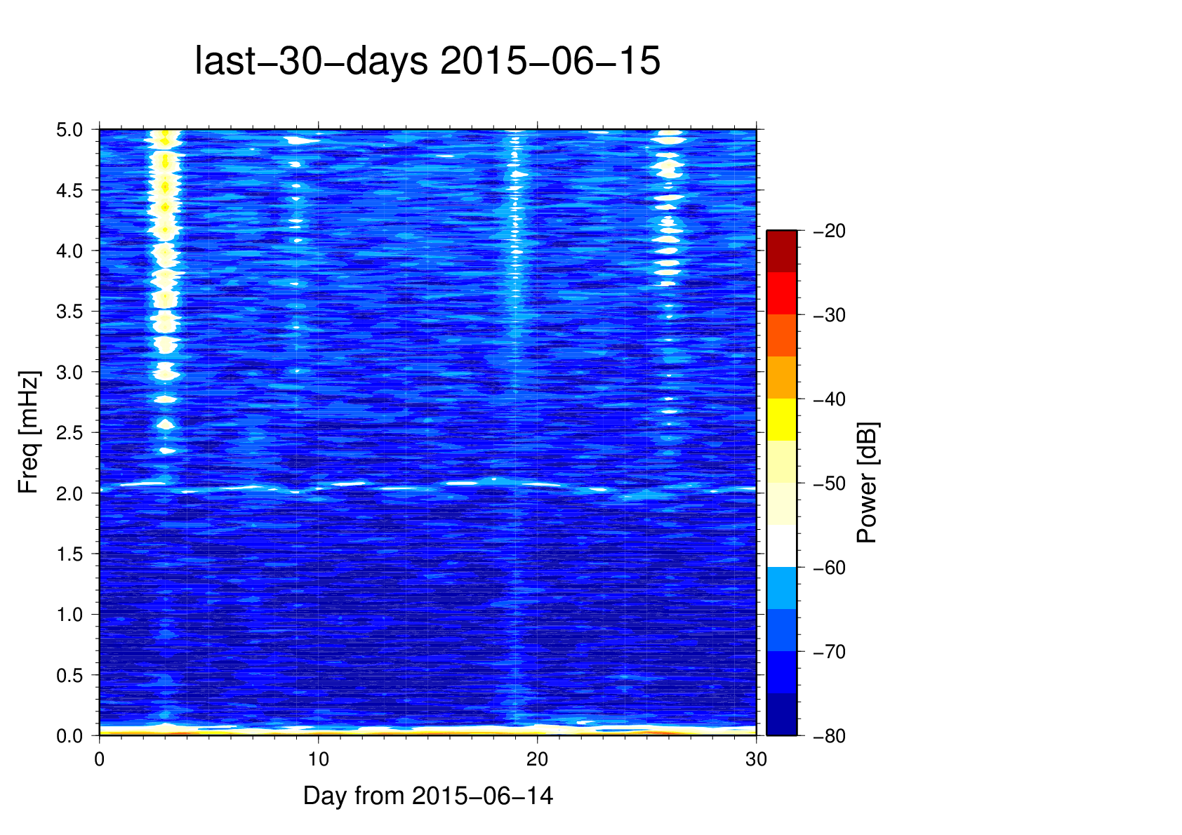Screen dimensions: 1182x835
Task: Select the white colorbar segment
Action: [781, 546]
